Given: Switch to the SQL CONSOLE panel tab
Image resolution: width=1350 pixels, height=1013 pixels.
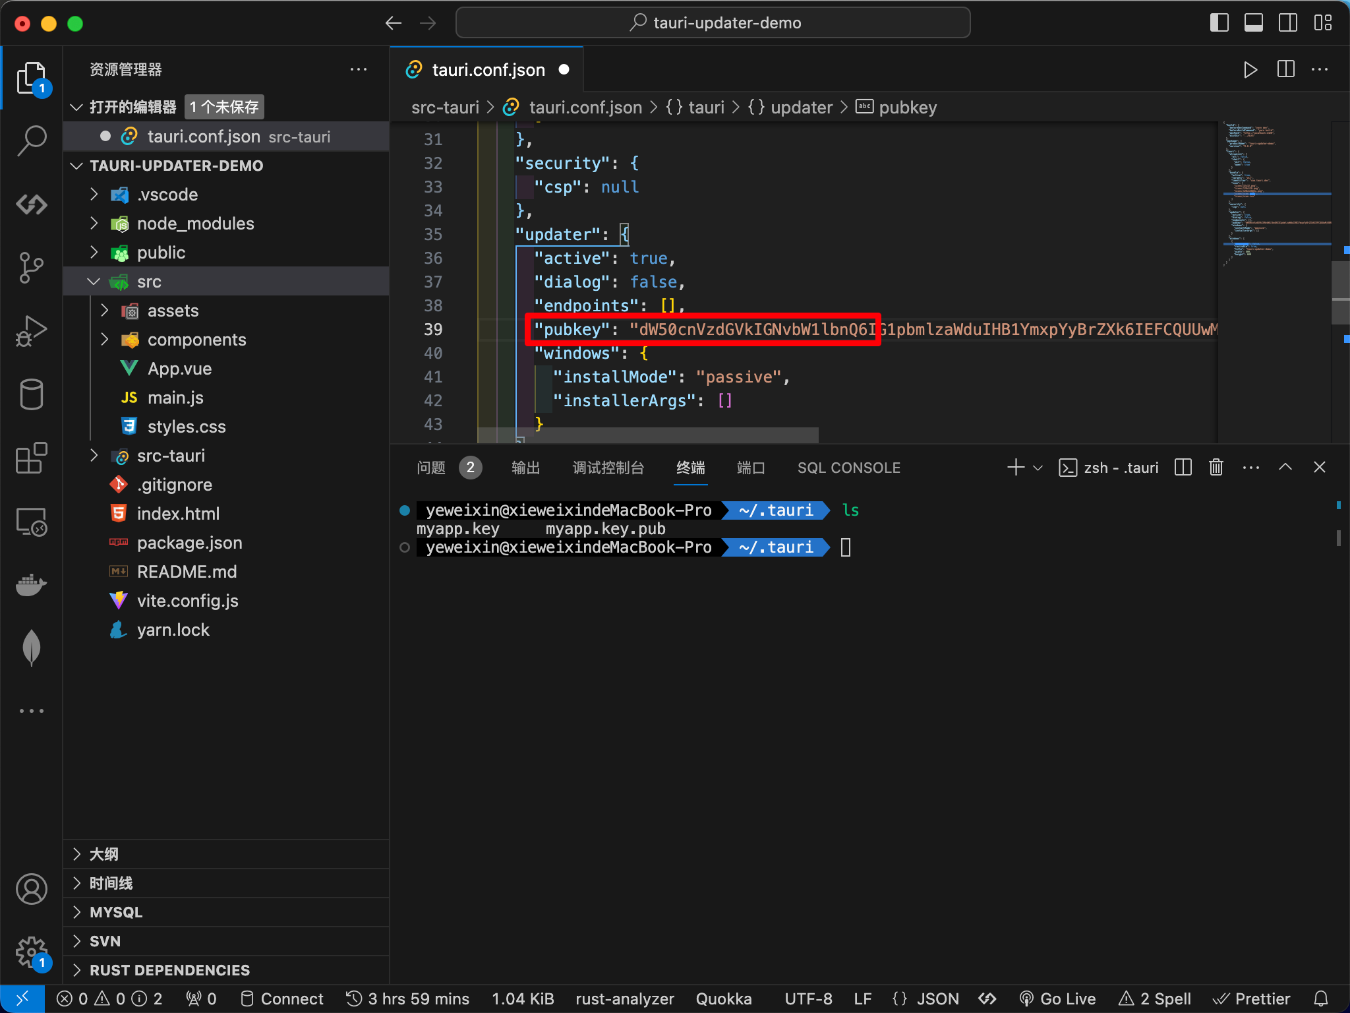Looking at the screenshot, I should pos(848,468).
